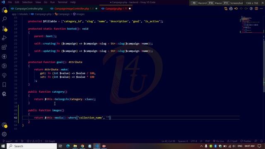Click Prettier in status bar

(246, 141)
